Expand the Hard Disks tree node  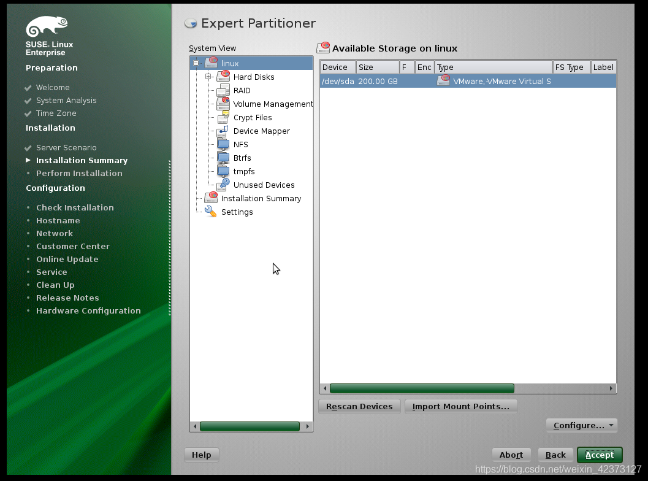(208, 77)
